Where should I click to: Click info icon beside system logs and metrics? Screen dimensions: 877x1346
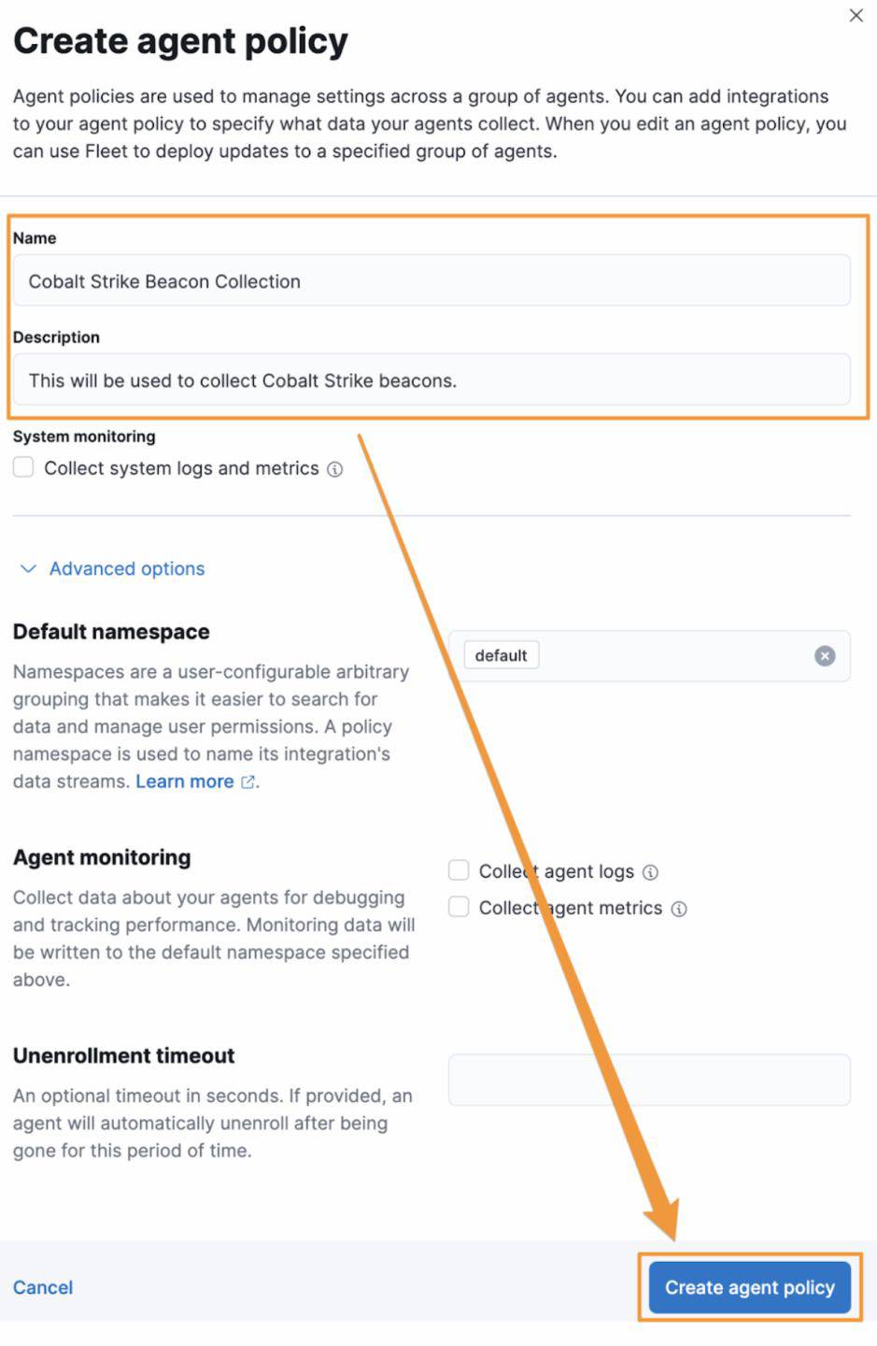point(335,469)
